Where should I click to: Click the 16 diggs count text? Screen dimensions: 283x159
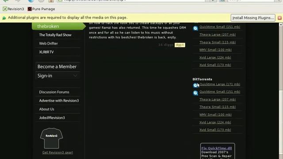[166, 45]
